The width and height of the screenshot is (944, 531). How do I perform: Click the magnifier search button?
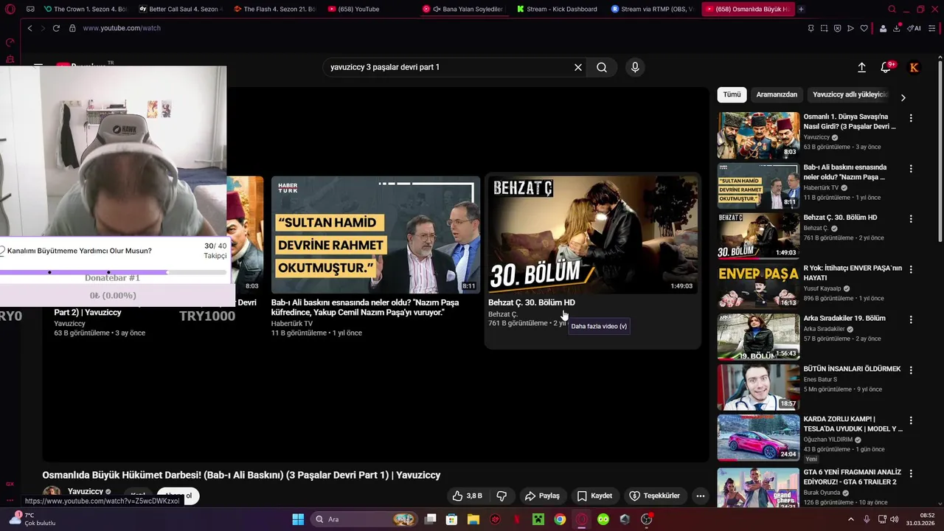click(x=602, y=67)
